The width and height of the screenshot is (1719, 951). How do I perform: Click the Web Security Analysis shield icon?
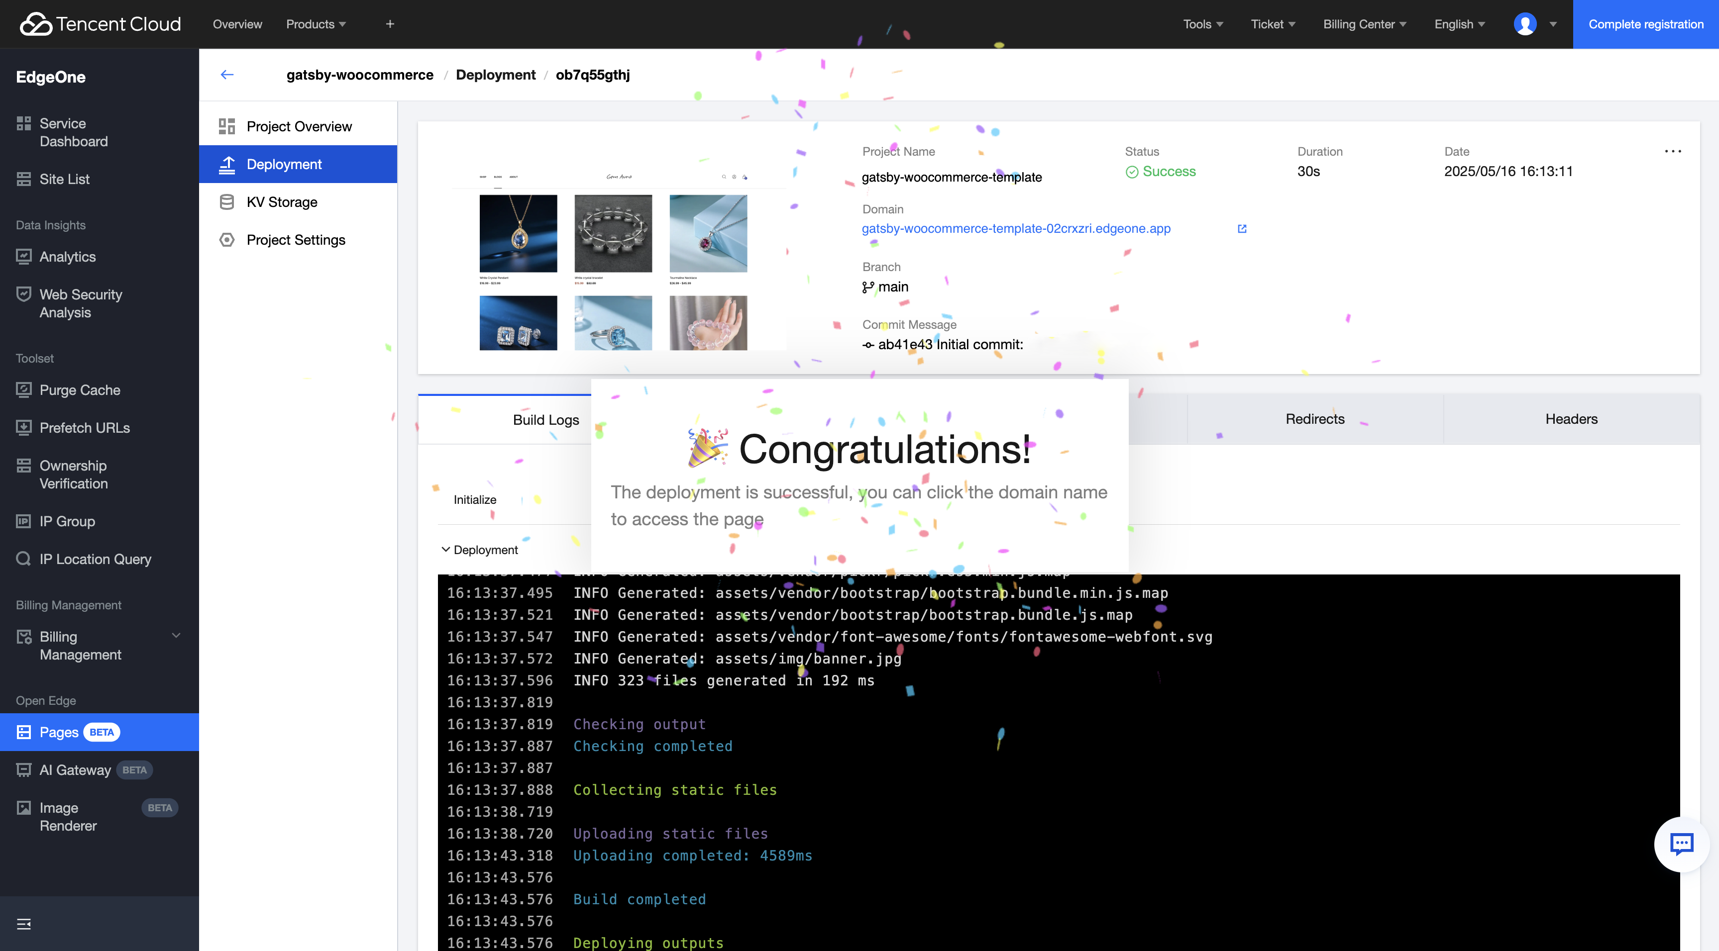tap(24, 294)
